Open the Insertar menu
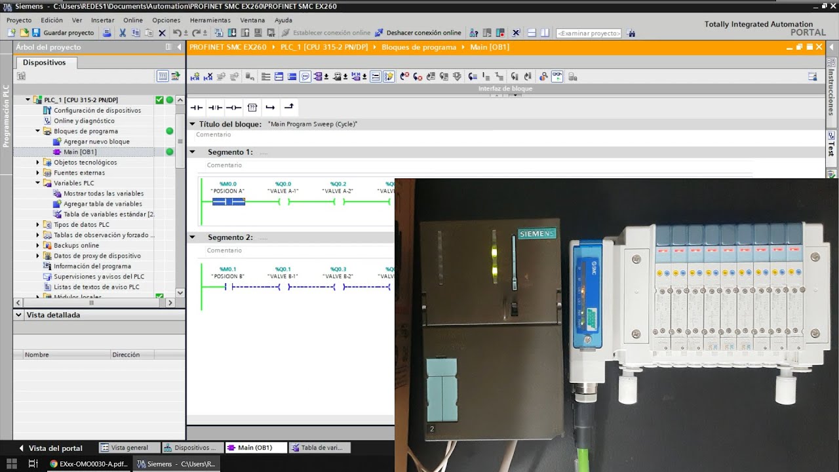 (103, 20)
